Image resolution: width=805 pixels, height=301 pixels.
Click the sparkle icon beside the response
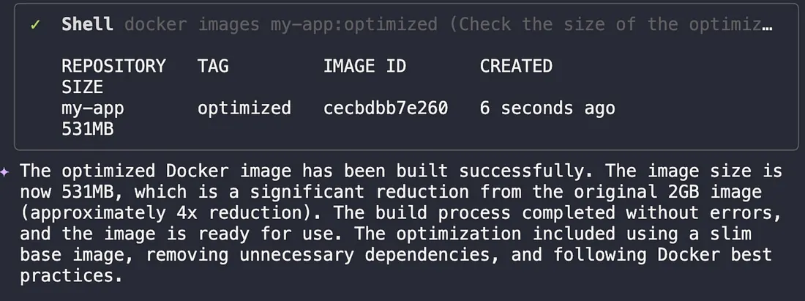pos(6,173)
